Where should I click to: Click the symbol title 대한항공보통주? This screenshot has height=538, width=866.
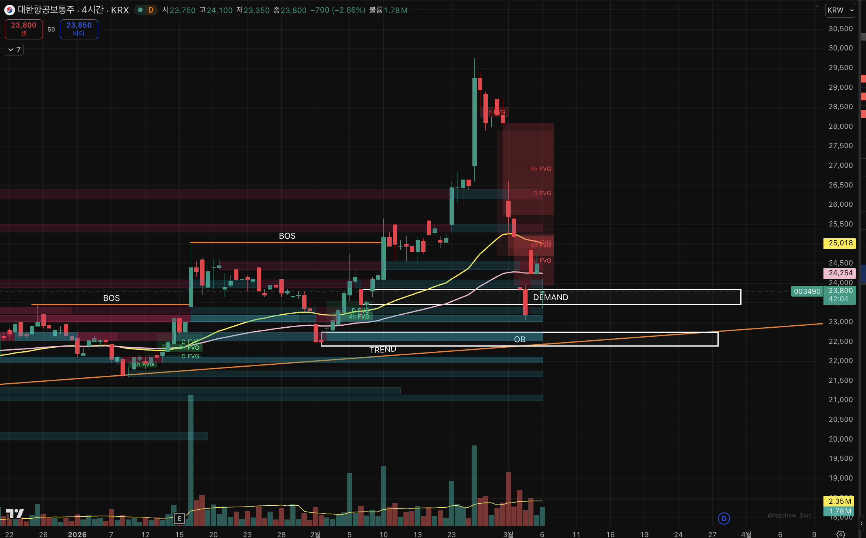tap(46, 10)
